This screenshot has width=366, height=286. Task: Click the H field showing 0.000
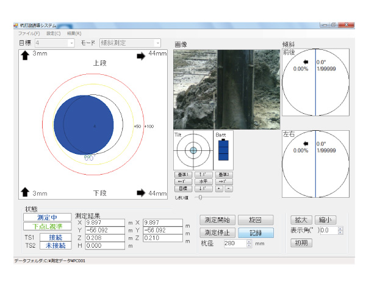coord(105,246)
